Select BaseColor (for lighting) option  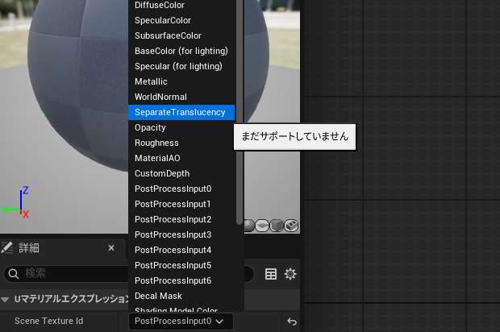[178, 51]
